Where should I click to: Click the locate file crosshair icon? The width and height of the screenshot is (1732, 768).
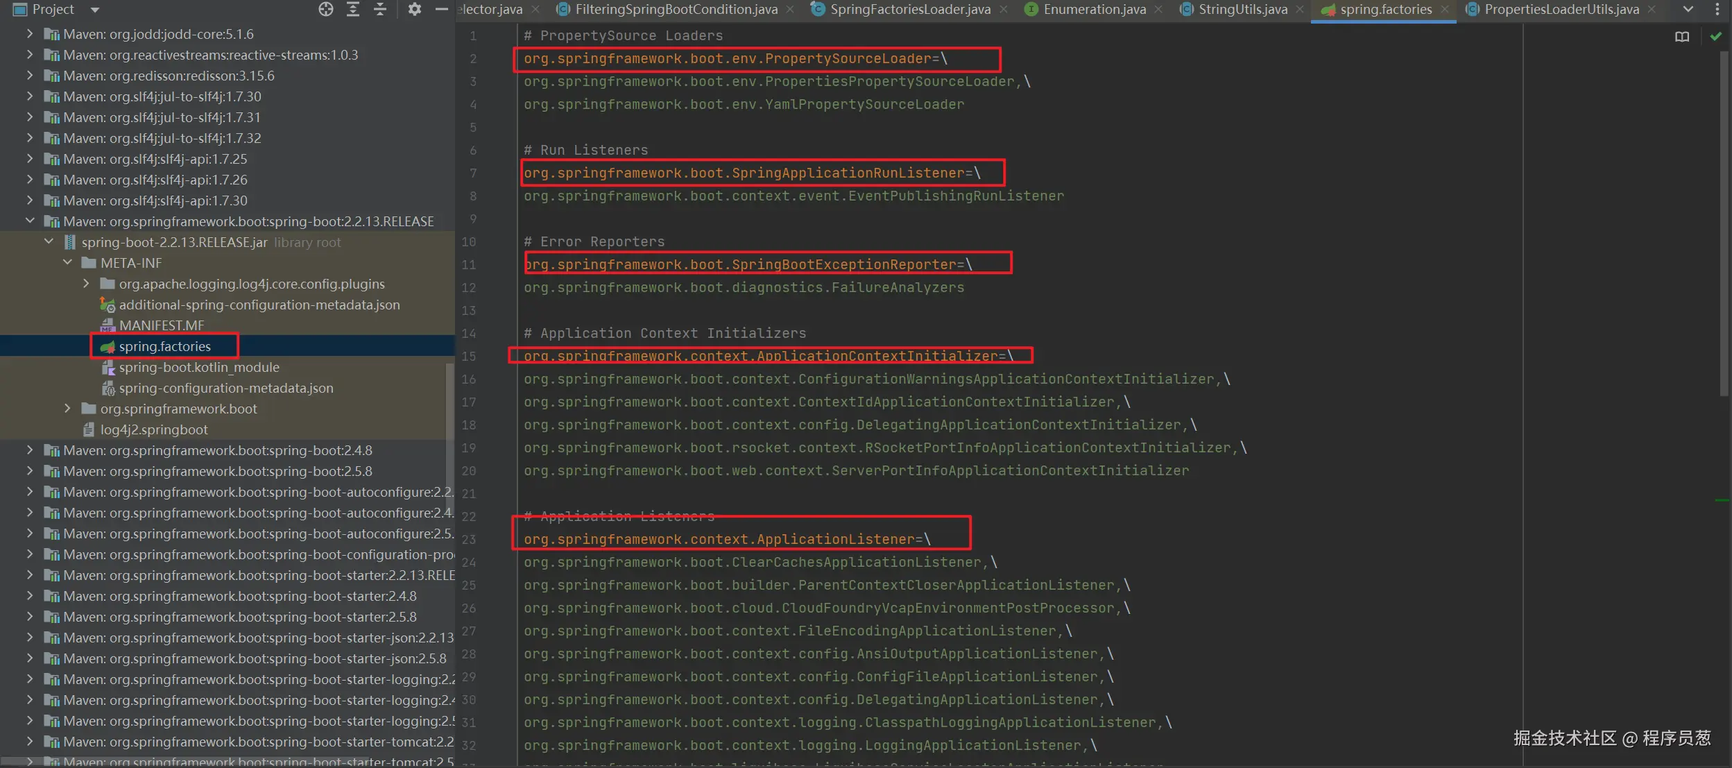[x=325, y=9]
